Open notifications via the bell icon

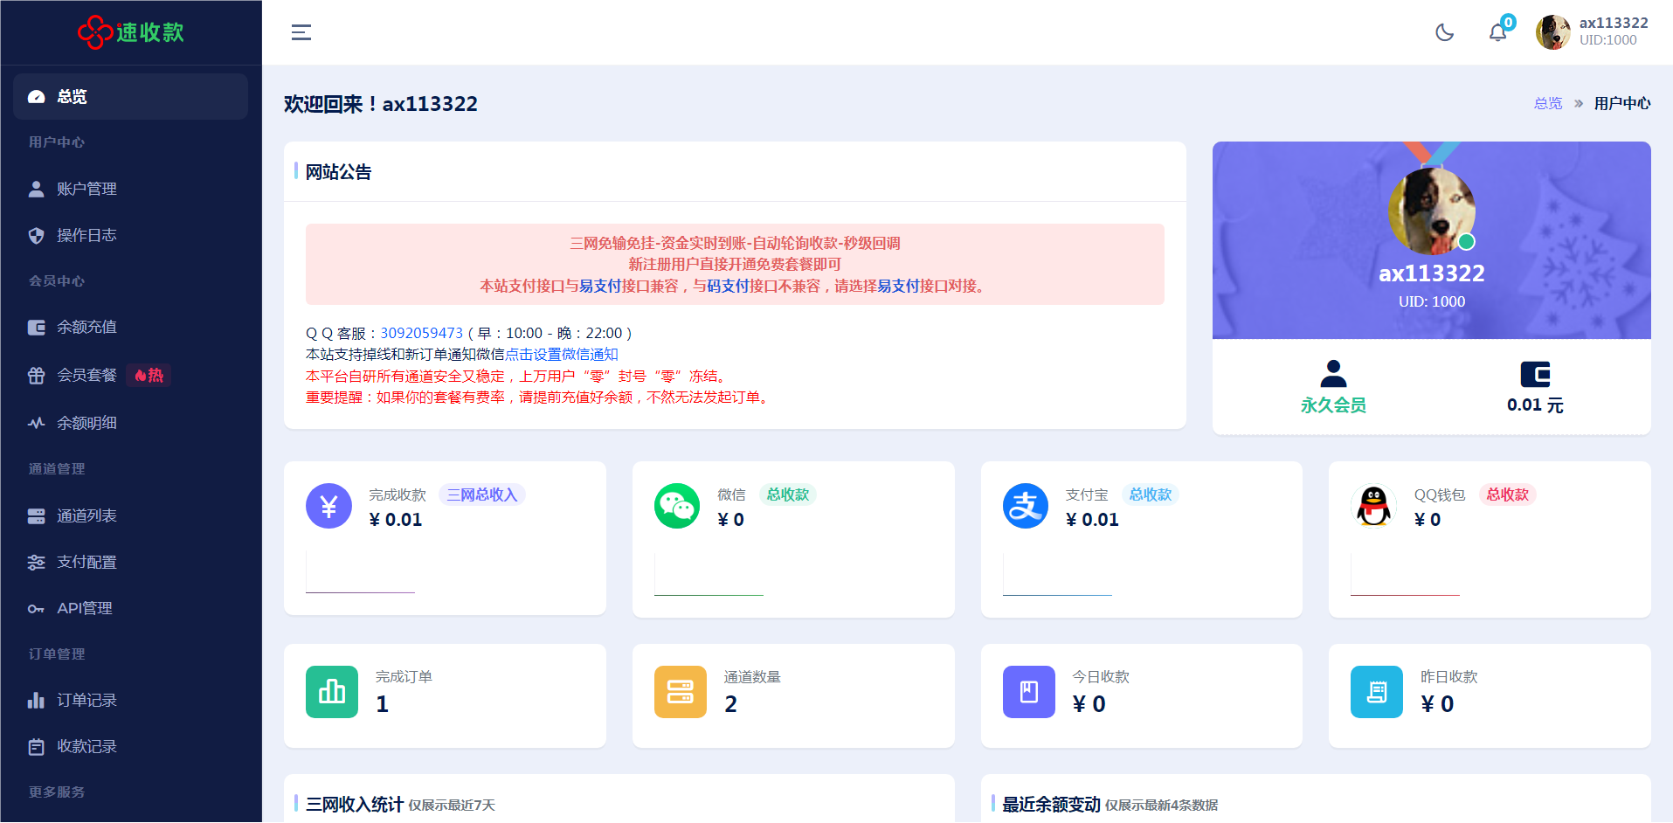click(1497, 32)
